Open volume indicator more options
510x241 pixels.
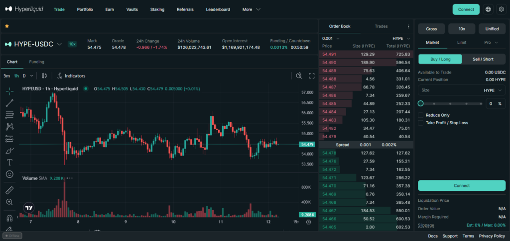(x=70, y=178)
